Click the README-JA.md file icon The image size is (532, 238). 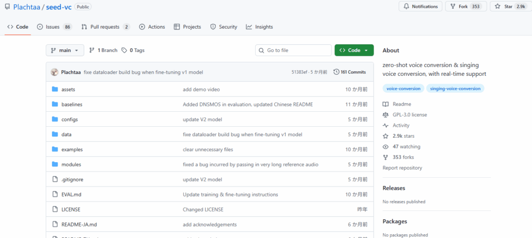tap(55, 224)
